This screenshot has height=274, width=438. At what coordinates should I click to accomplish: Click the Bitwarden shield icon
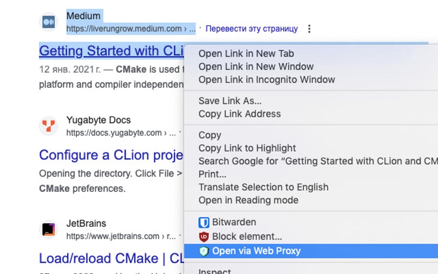pos(204,222)
